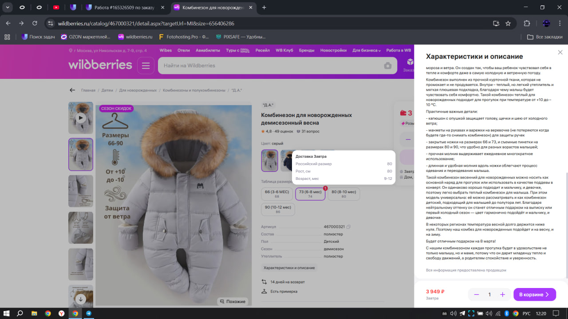Bookmark this page with star icon
The height and width of the screenshot is (319, 568).
coord(508,23)
